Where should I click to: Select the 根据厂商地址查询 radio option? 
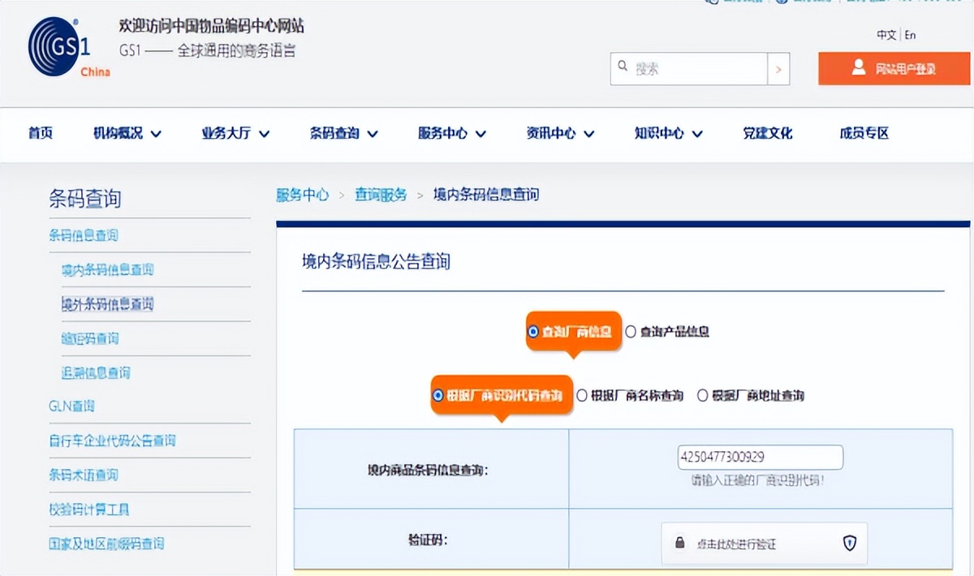point(703,395)
